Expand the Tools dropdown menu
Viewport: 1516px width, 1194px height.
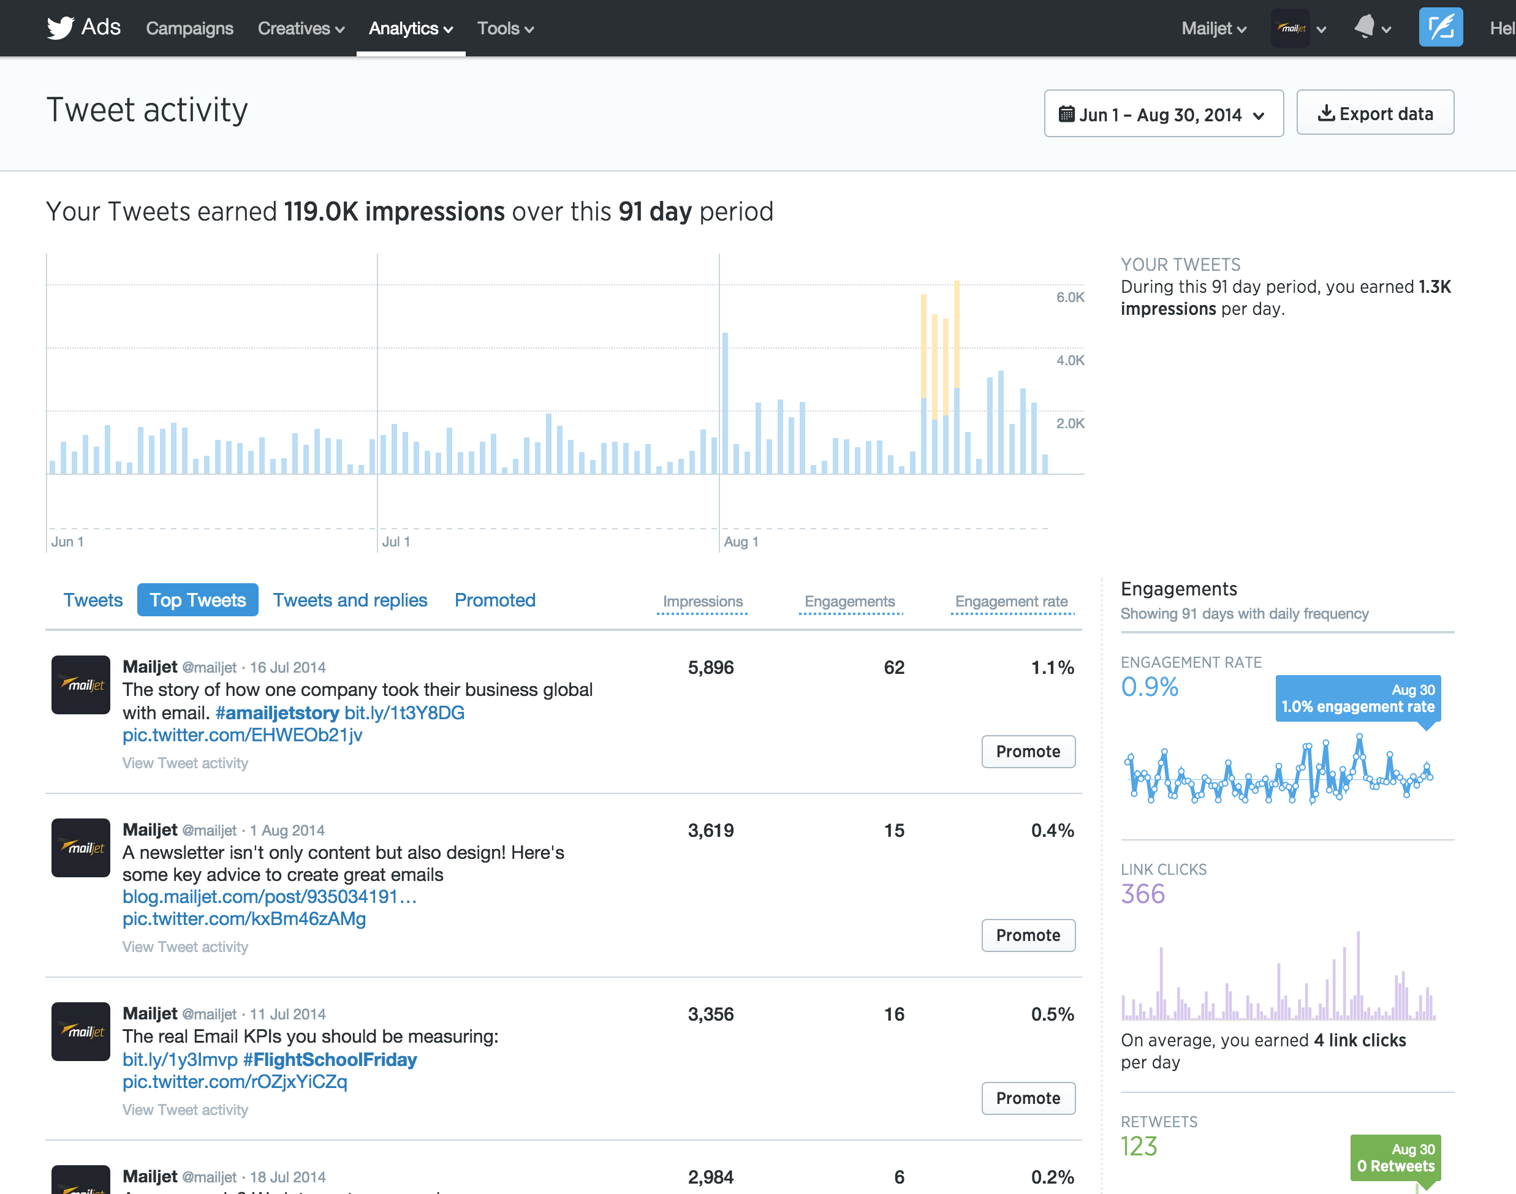tap(505, 29)
